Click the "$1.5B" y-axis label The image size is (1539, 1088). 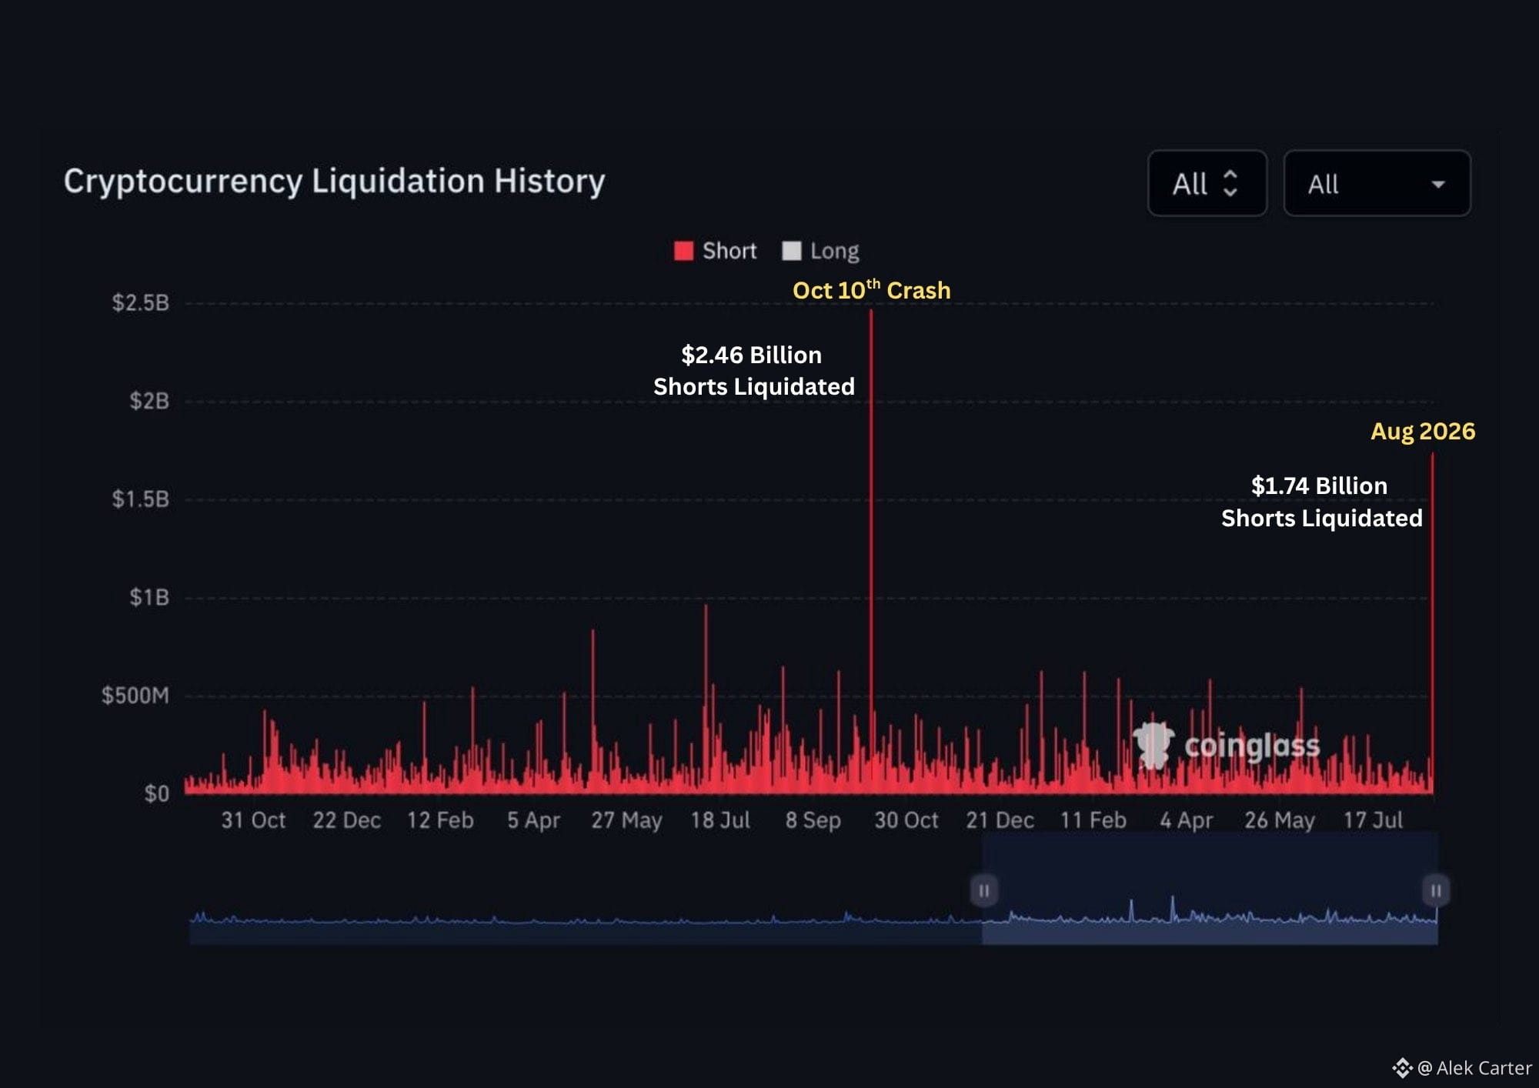(140, 499)
